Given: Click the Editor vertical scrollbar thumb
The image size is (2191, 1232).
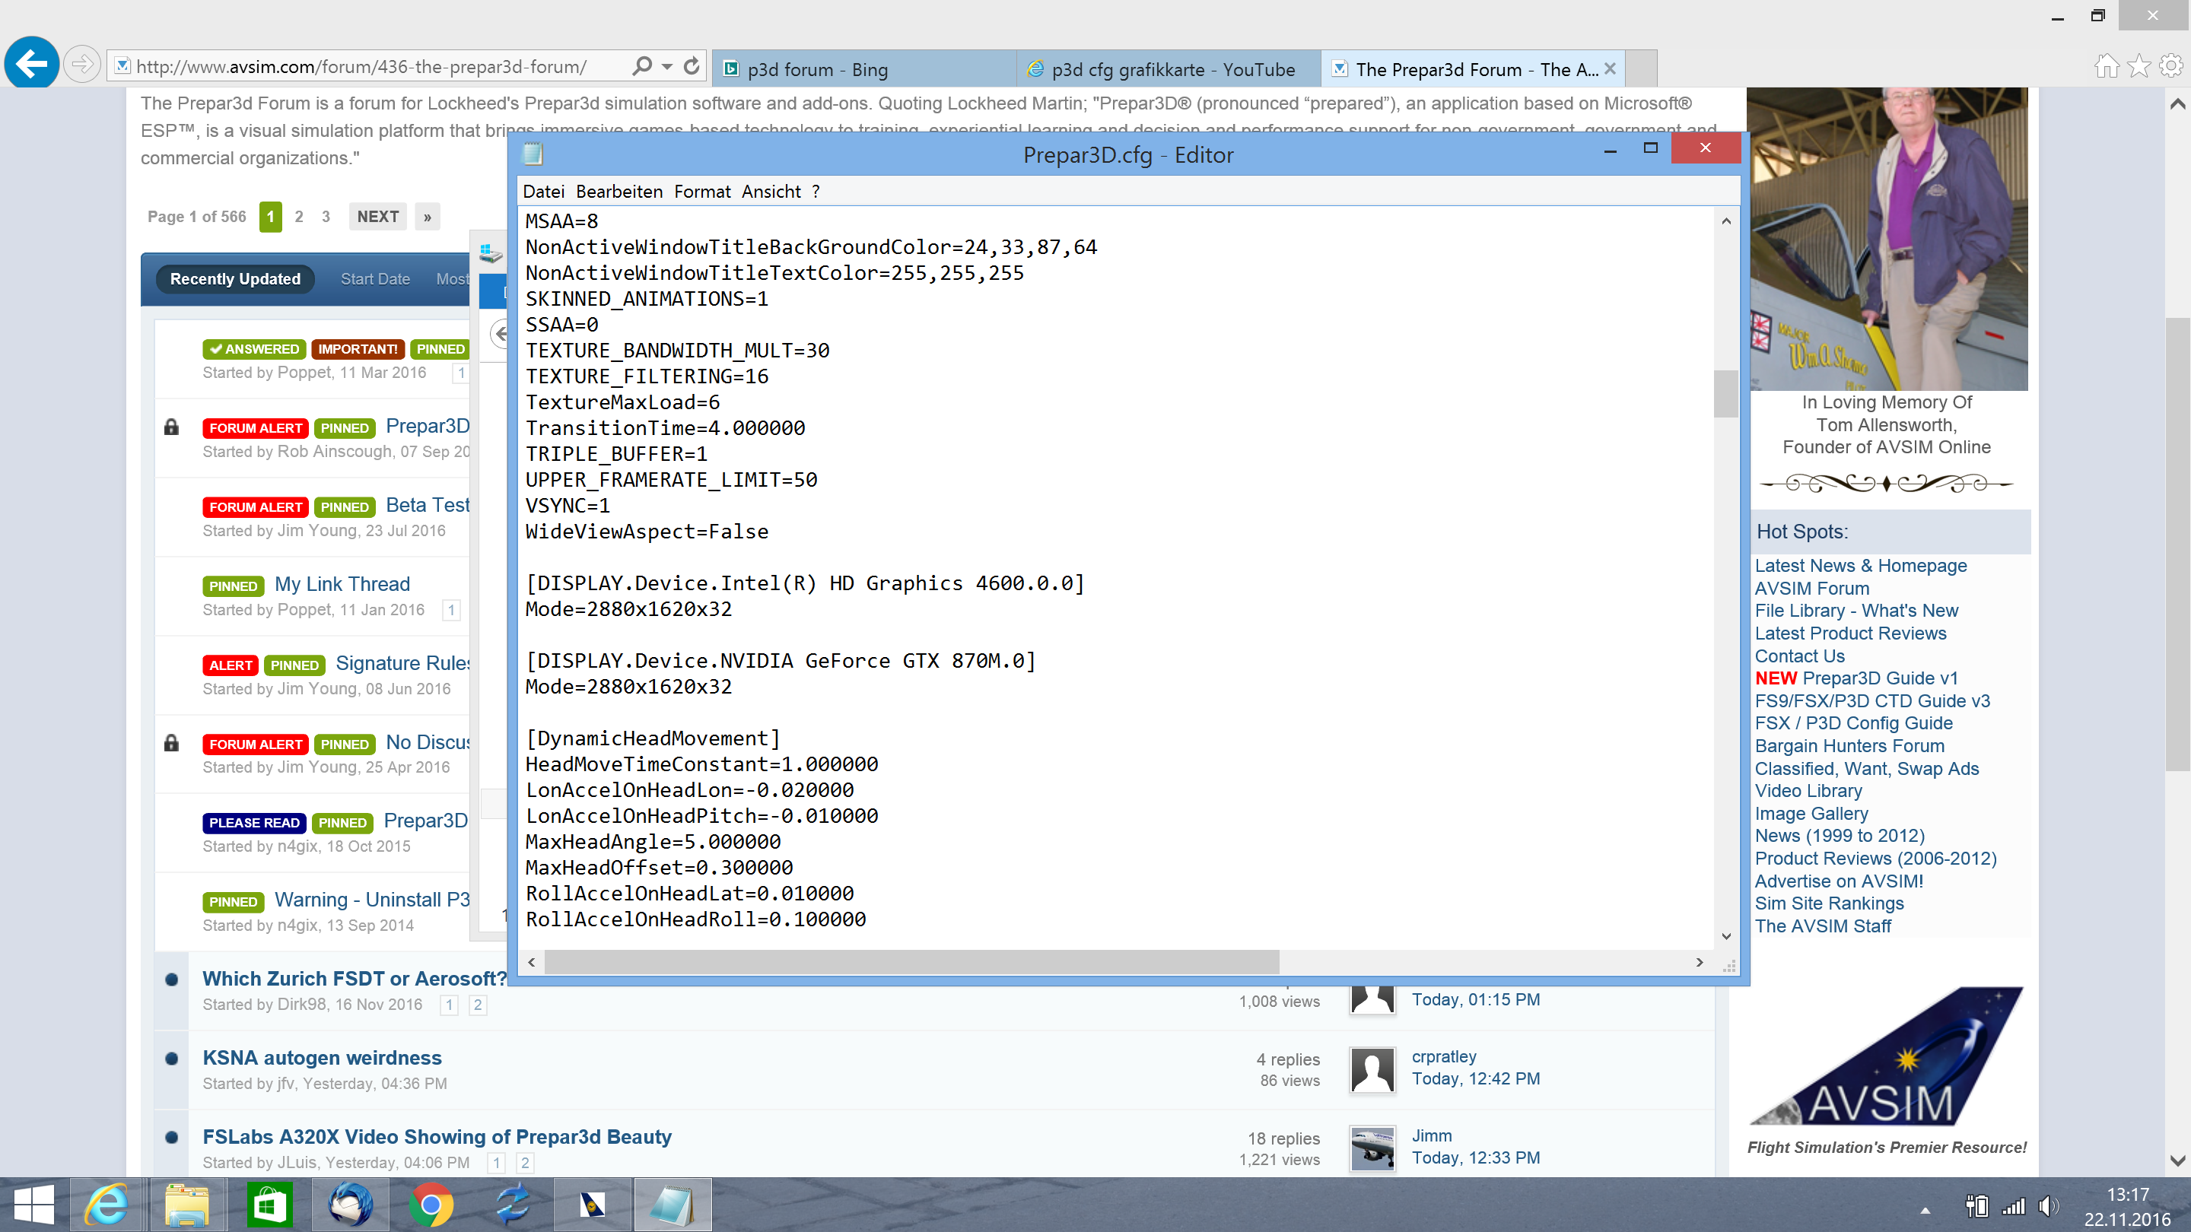Looking at the screenshot, I should point(1725,394).
